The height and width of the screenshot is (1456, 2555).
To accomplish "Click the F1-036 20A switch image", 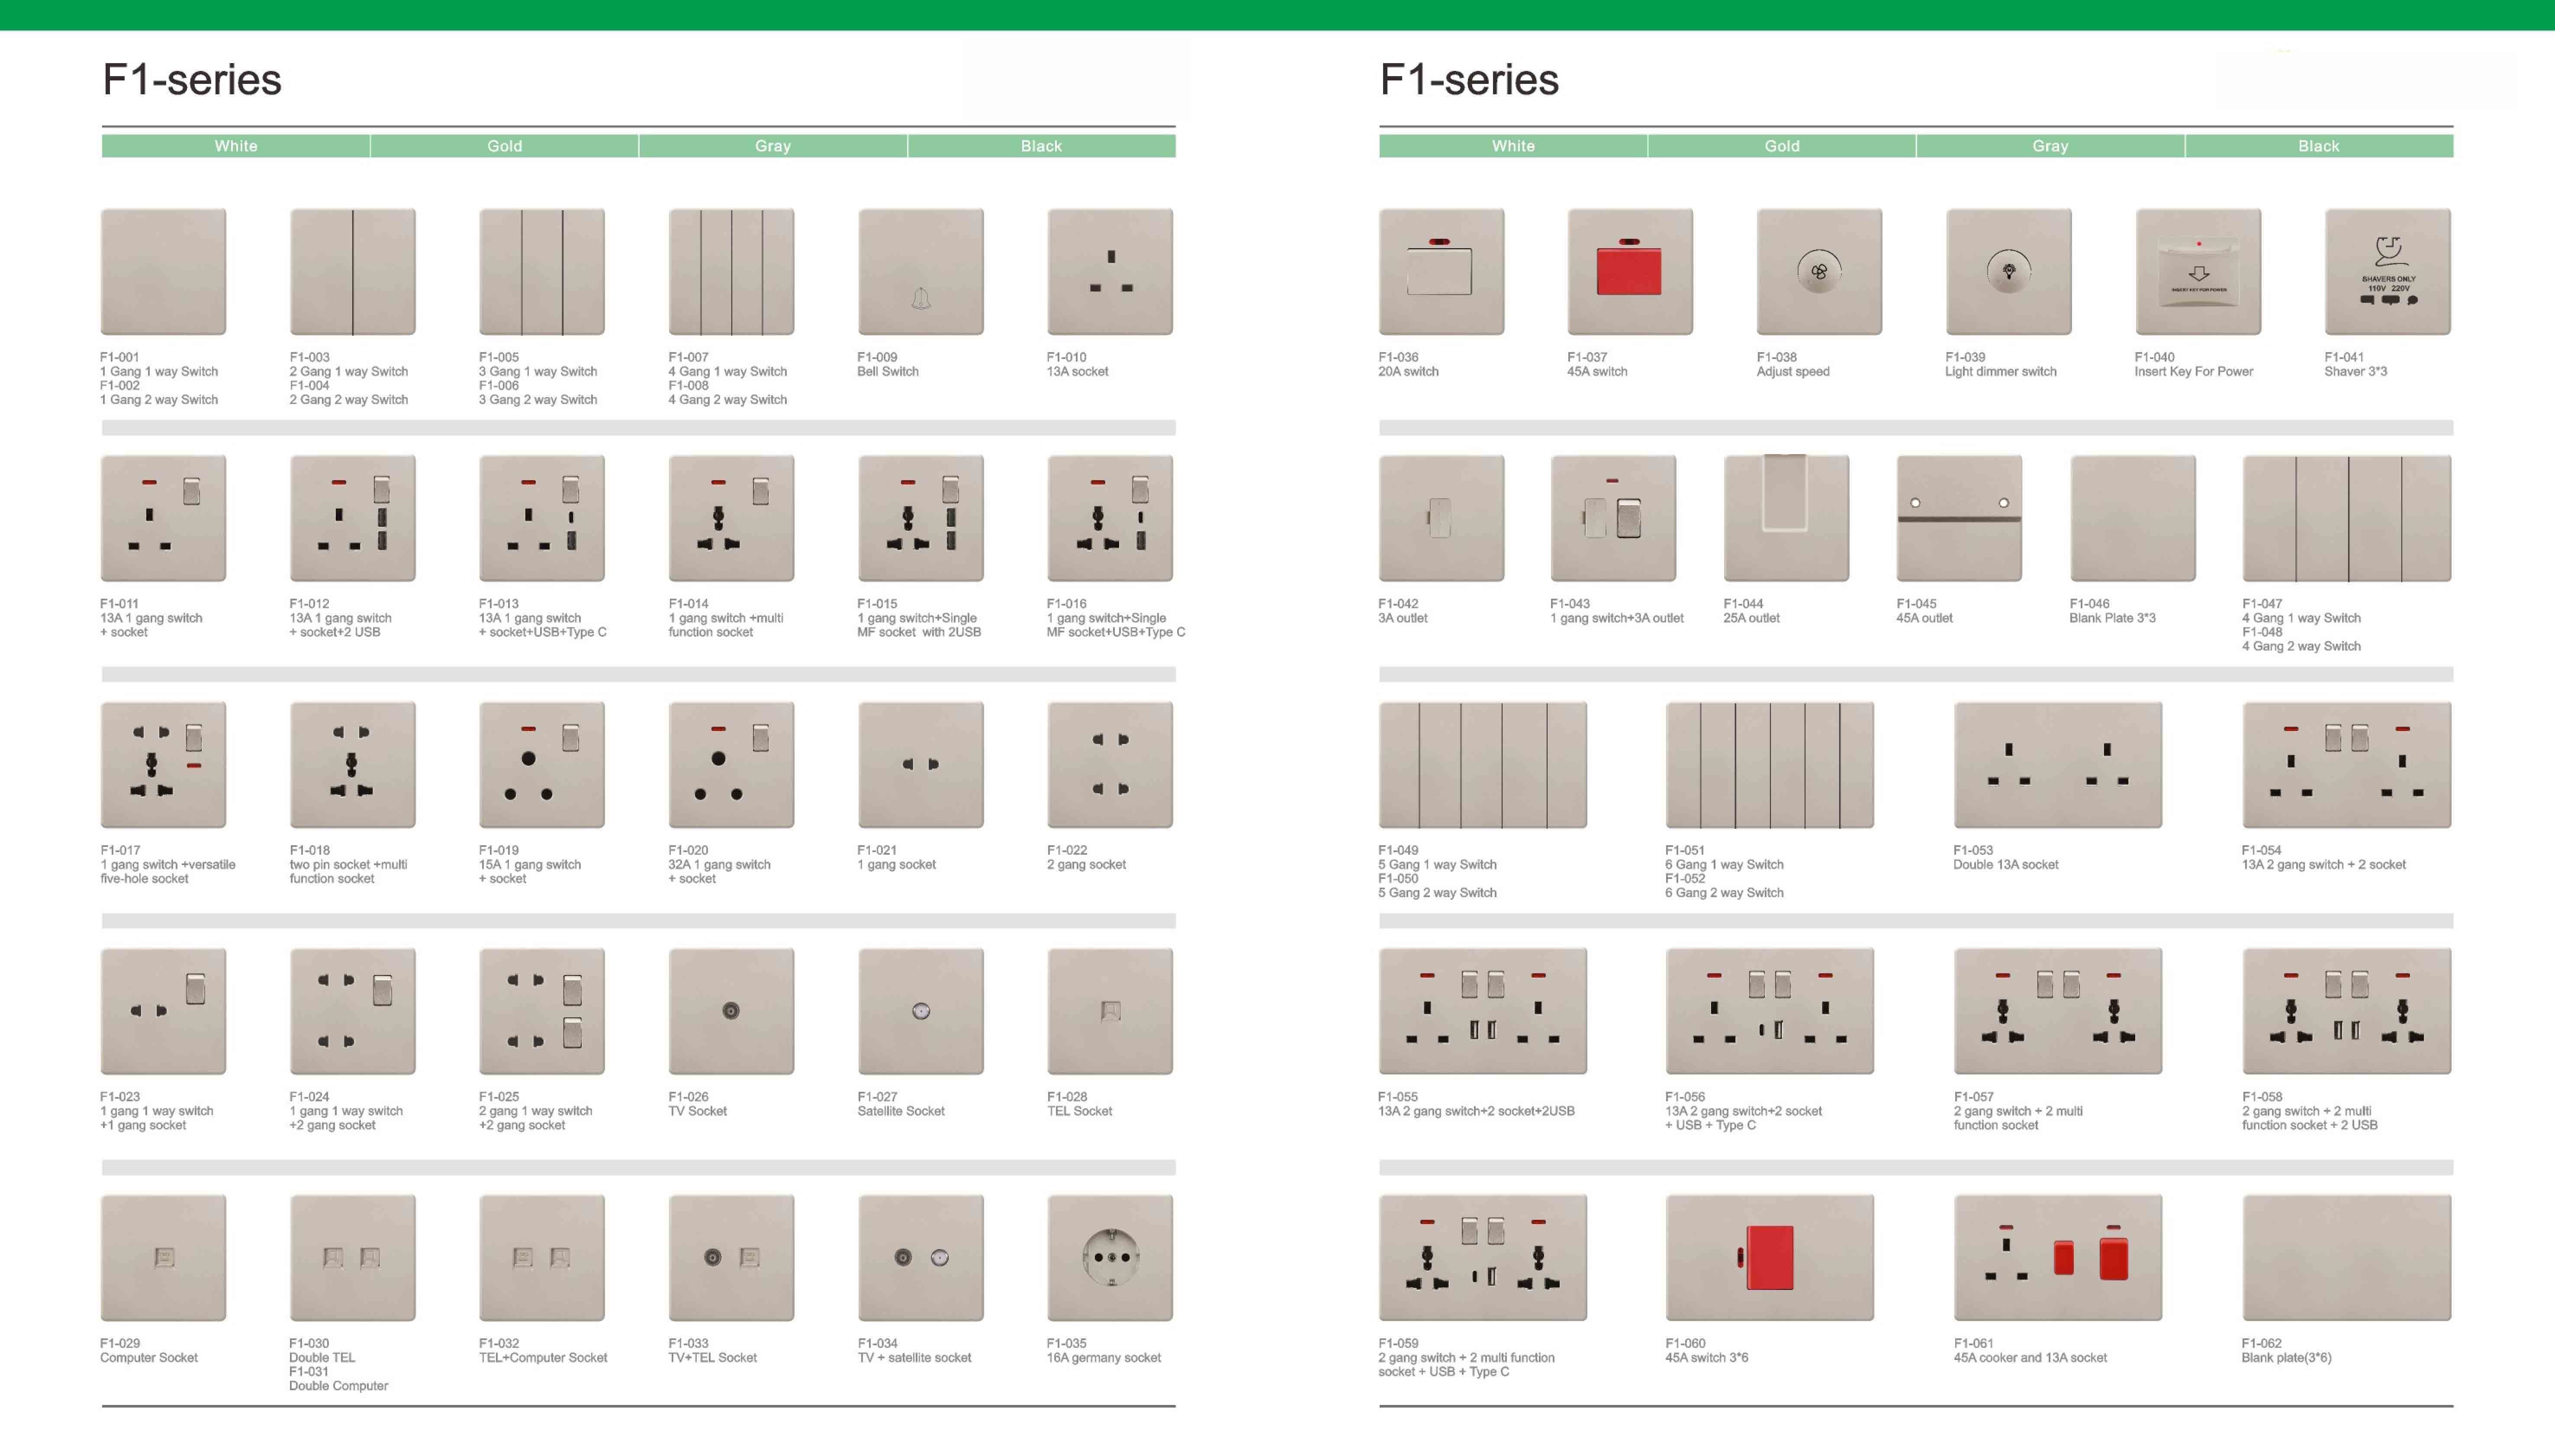I will pos(1441,271).
